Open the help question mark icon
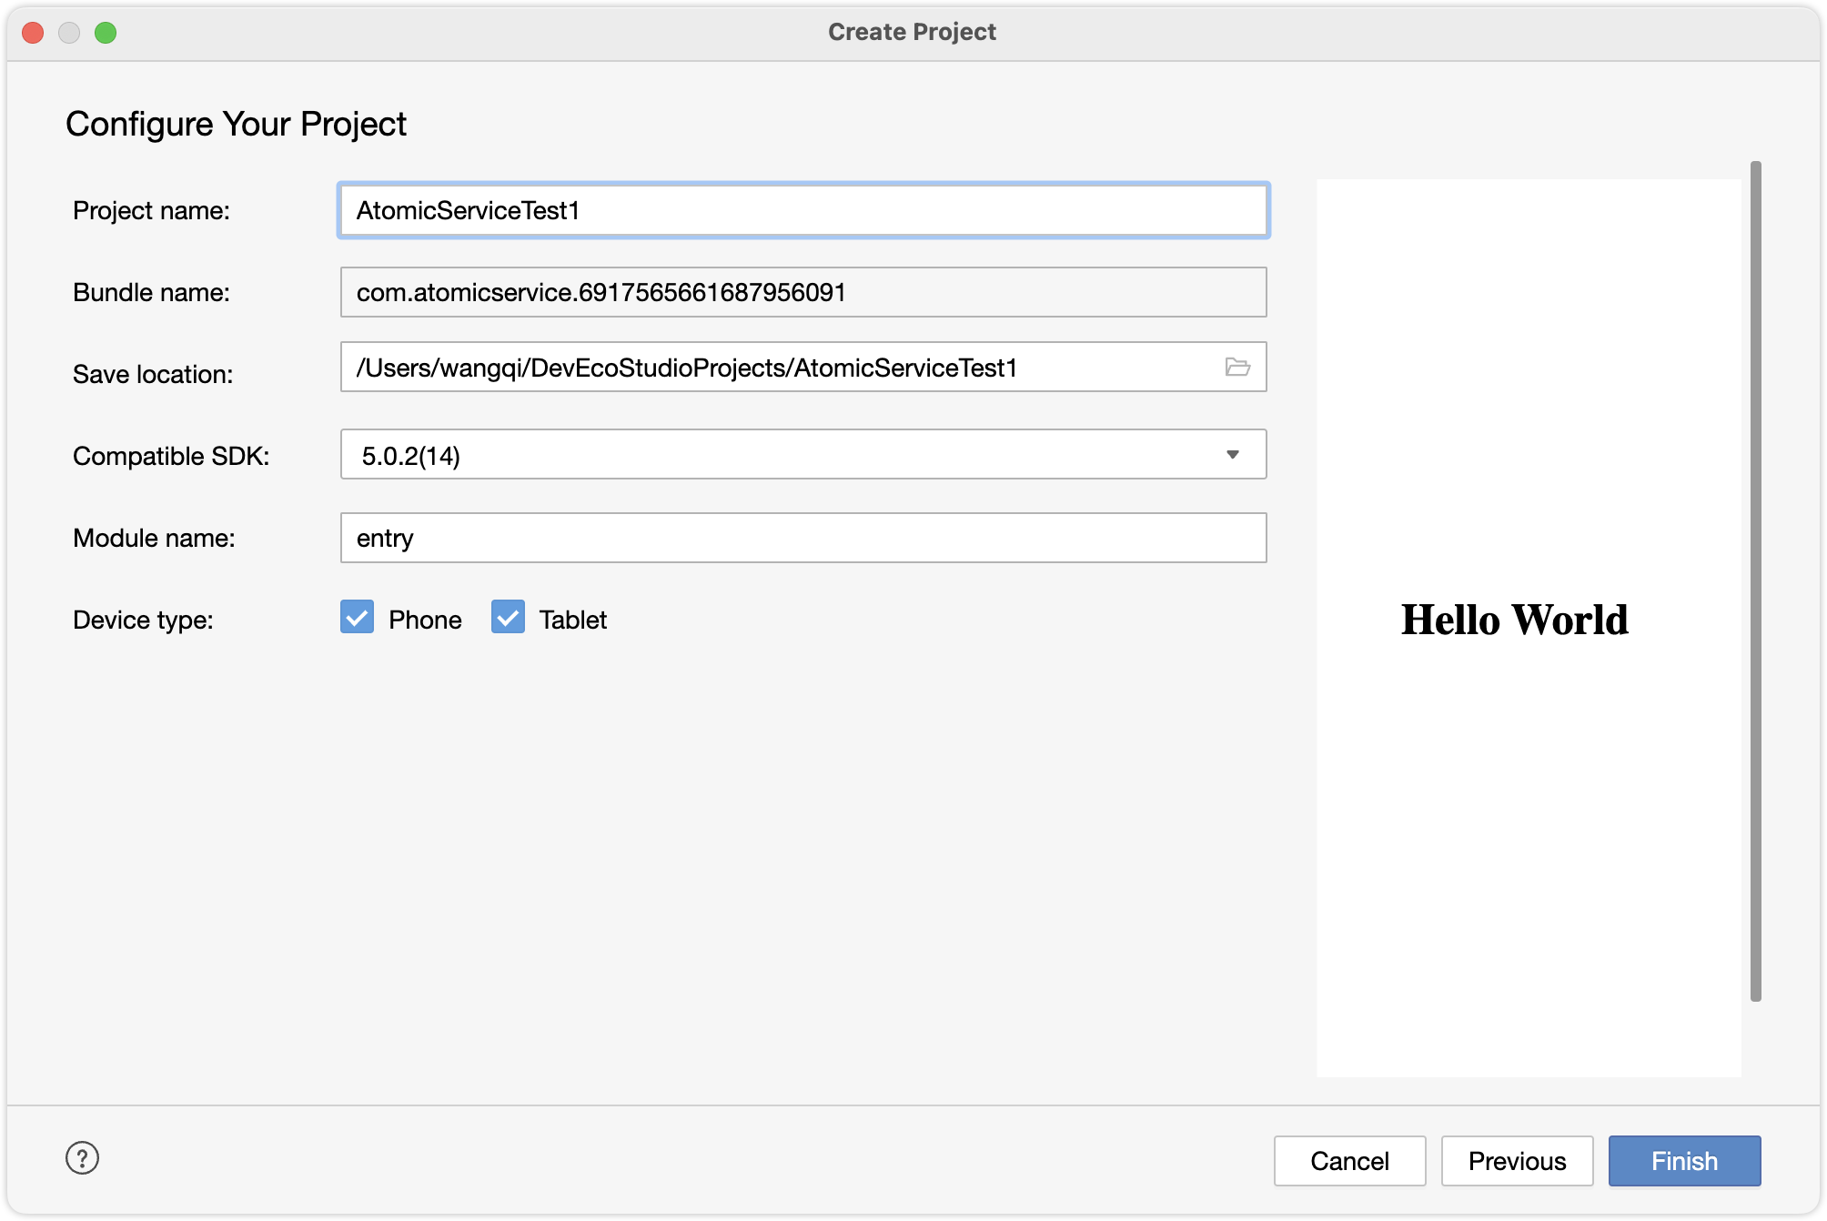This screenshot has height=1221, width=1827. click(x=82, y=1158)
